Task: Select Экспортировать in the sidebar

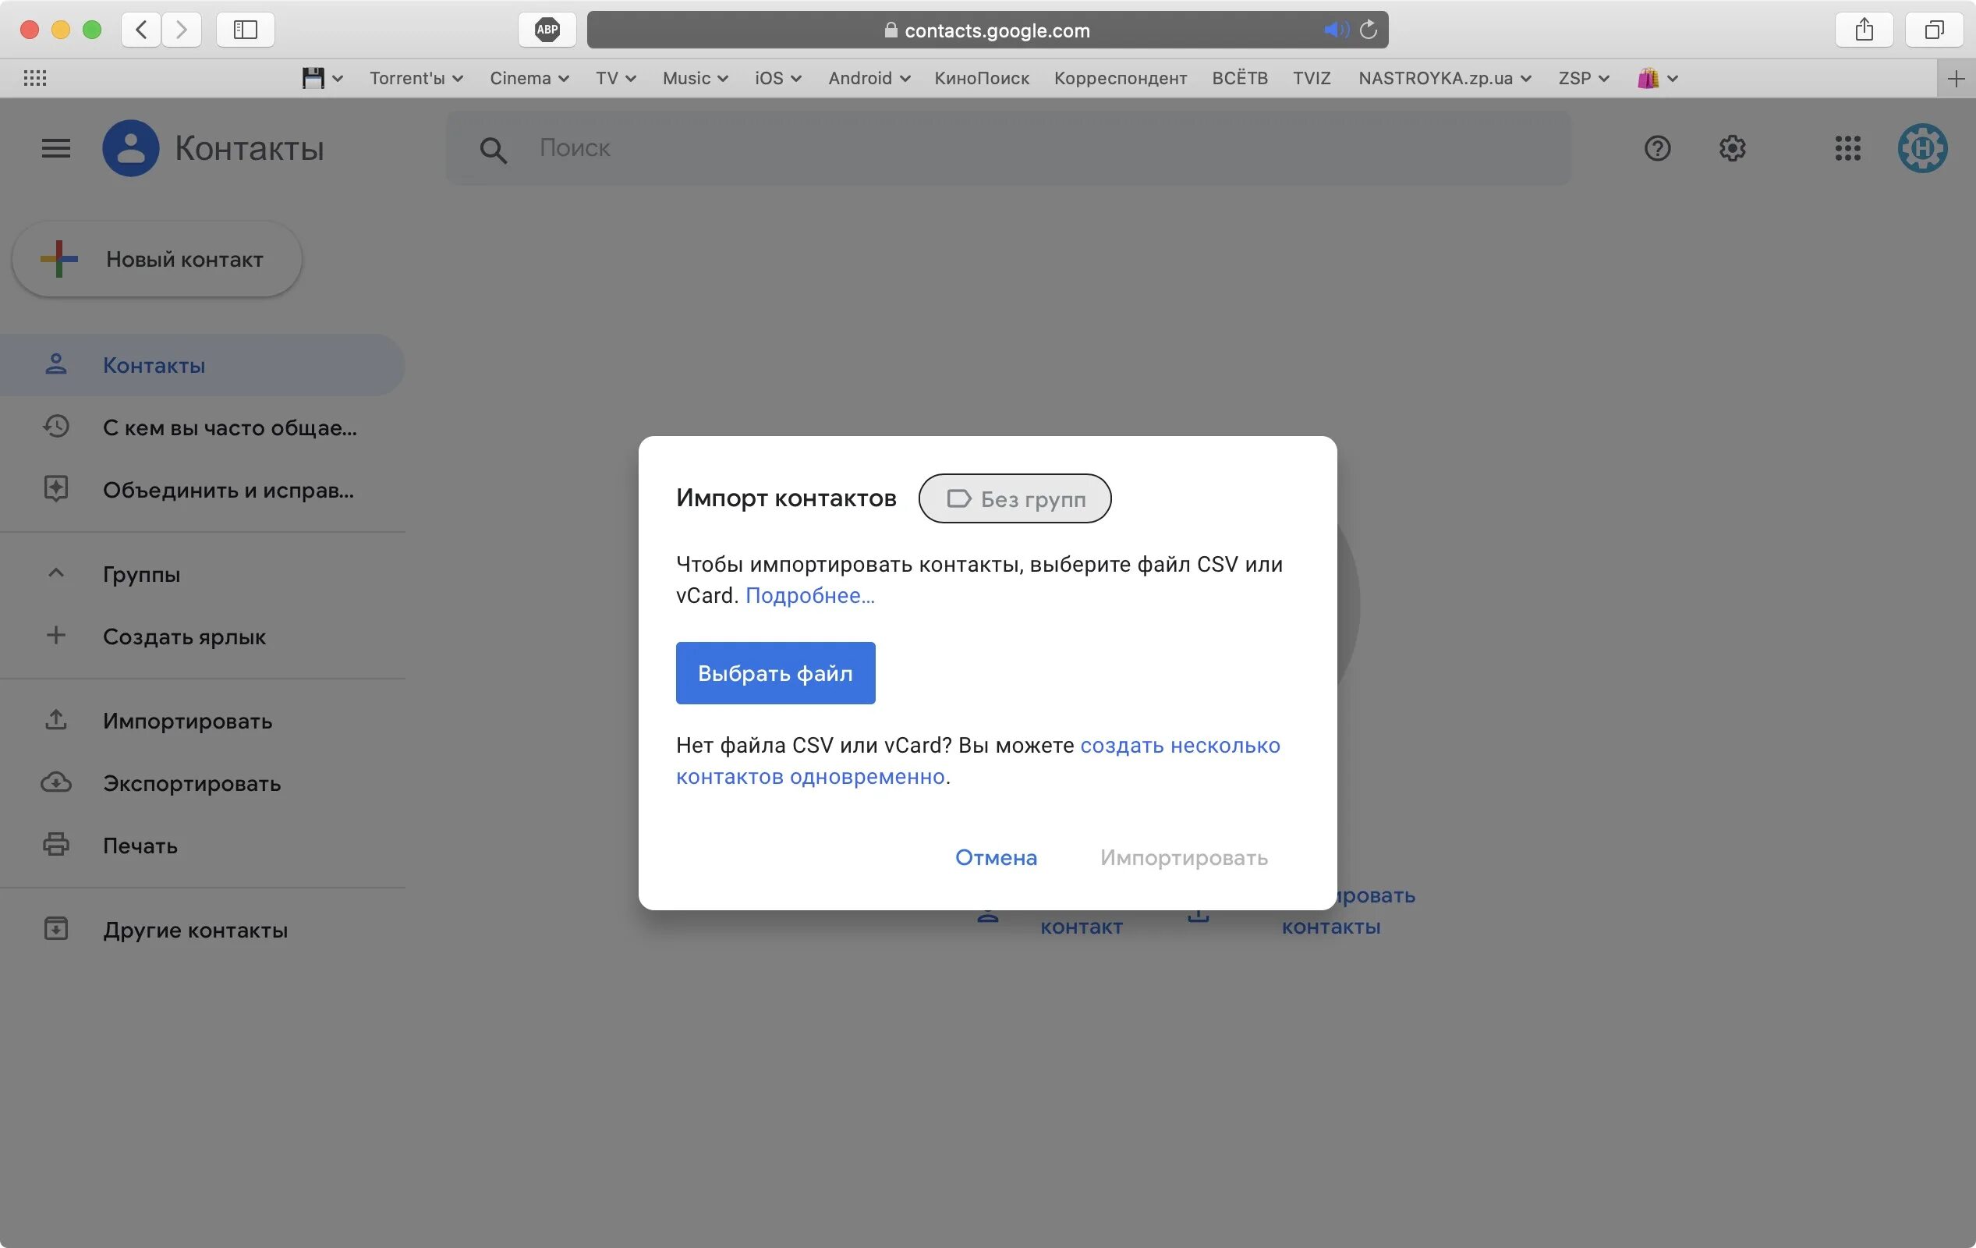Action: pyautogui.click(x=191, y=783)
